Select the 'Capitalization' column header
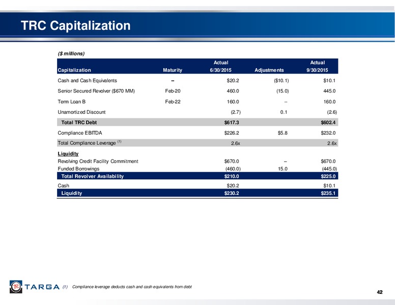Image resolution: width=395 pixels, height=305 pixels. coord(74,70)
